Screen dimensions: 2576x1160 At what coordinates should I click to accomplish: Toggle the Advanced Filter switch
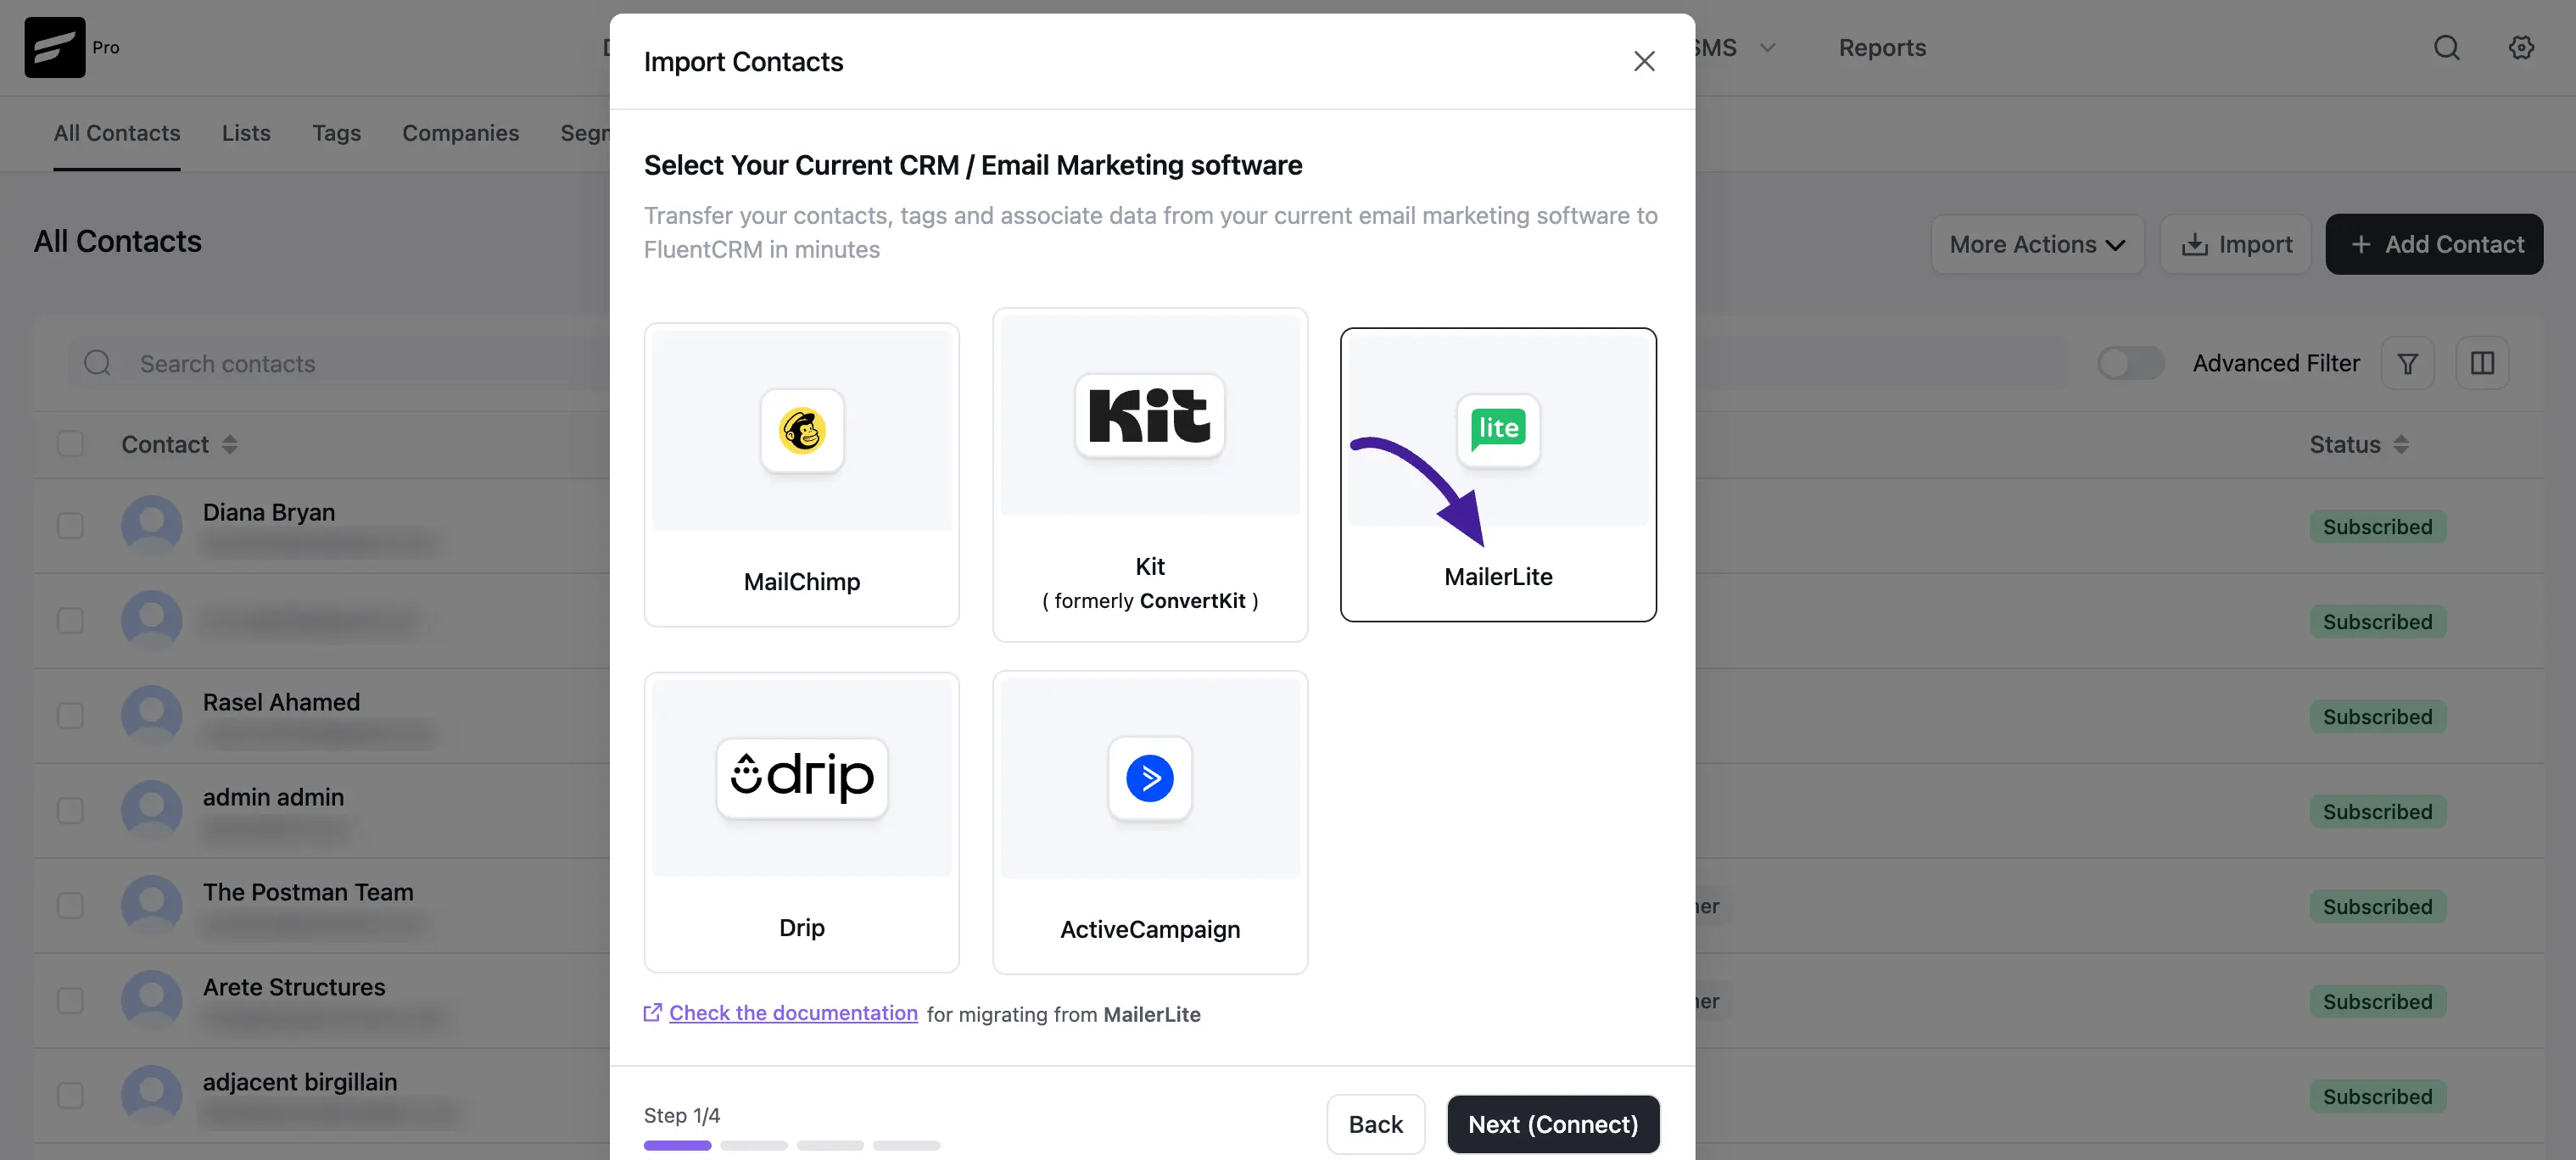click(2130, 363)
